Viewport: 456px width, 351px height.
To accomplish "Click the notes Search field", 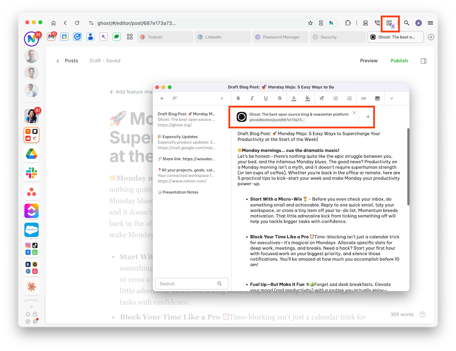I will click(191, 284).
